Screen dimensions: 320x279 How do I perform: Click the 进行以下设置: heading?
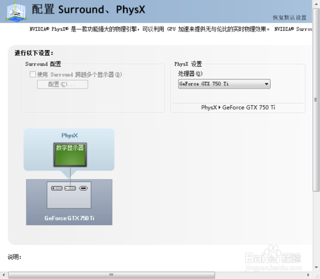(34, 53)
